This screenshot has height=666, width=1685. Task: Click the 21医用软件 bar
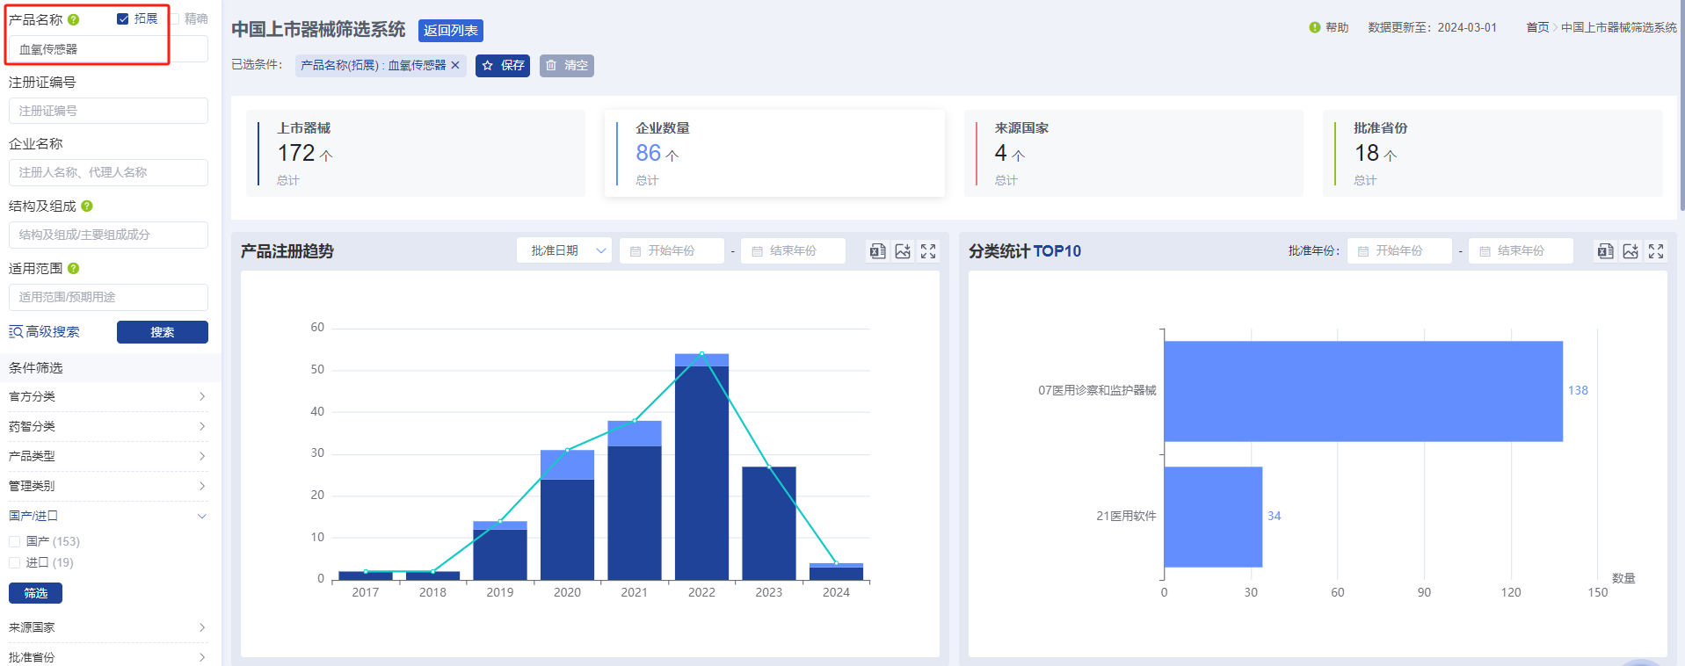pyautogui.click(x=1213, y=517)
